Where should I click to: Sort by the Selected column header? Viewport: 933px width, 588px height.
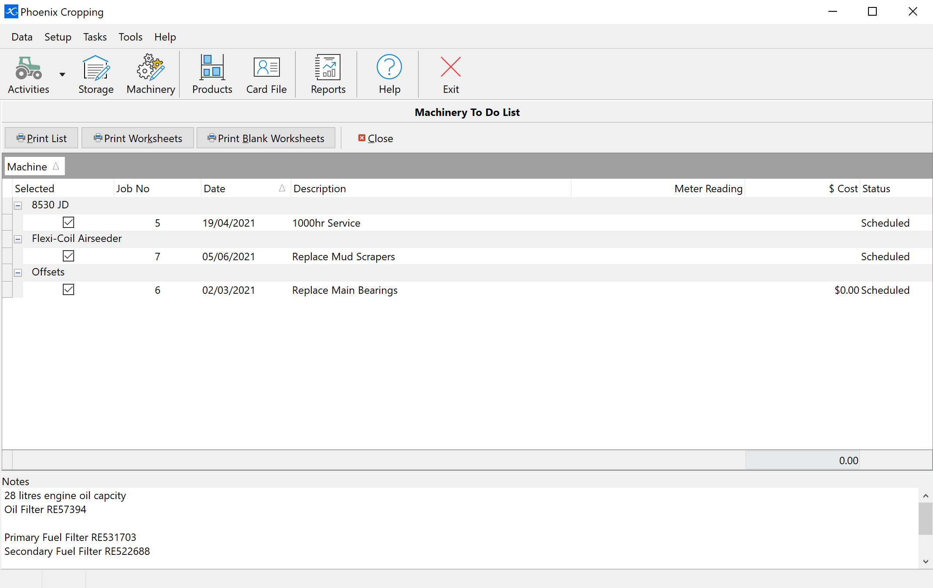(x=63, y=188)
